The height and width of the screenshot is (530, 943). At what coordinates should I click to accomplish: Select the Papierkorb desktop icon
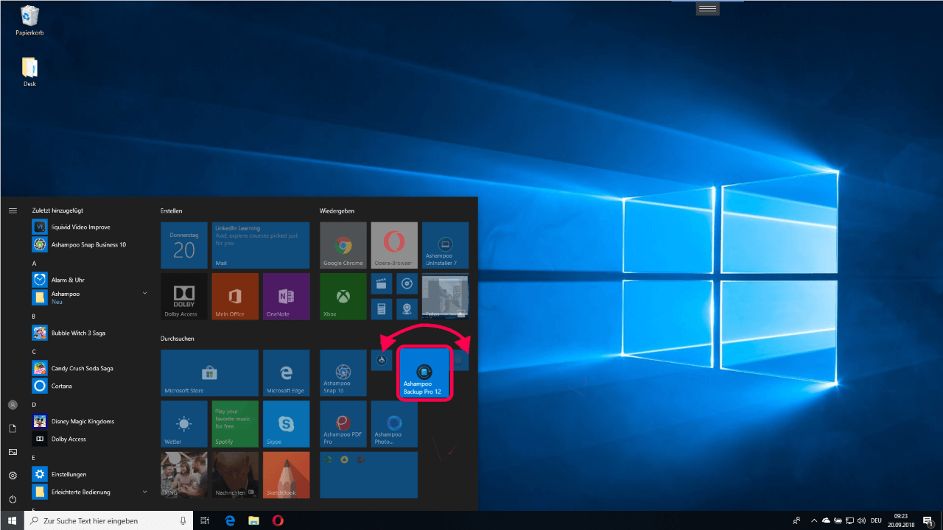click(x=30, y=21)
